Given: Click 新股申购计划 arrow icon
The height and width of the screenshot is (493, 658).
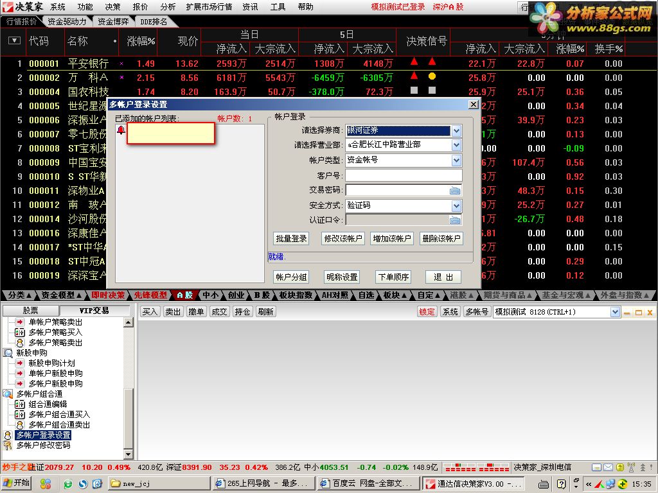Looking at the screenshot, I should click(x=20, y=363).
